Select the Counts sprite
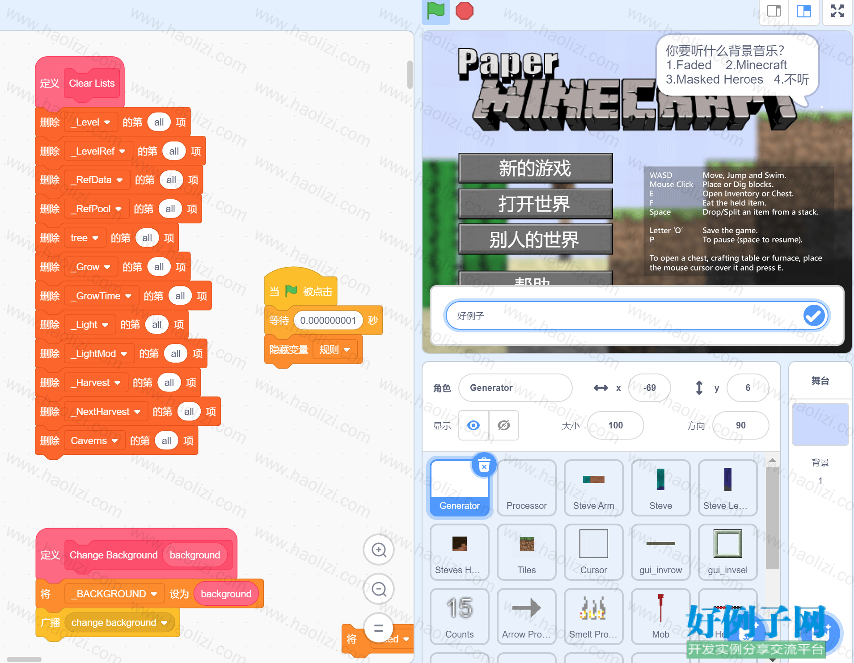Viewport: 854px width, 663px height. 460,617
